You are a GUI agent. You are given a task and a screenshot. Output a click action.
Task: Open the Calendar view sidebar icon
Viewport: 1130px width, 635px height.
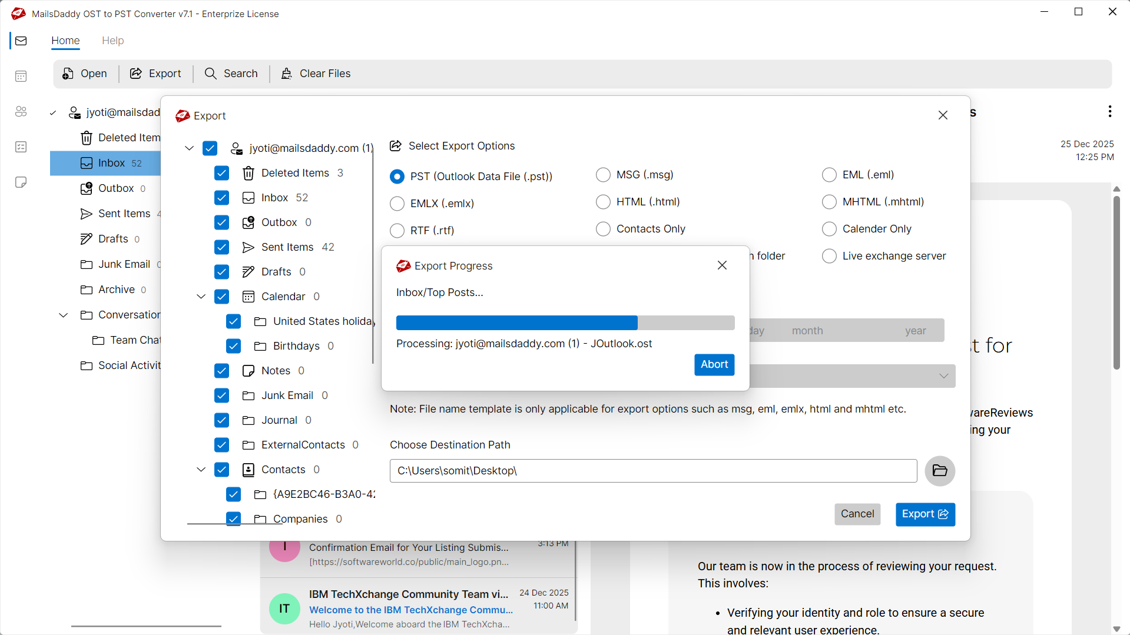pyautogui.click(x=21, y=77)
